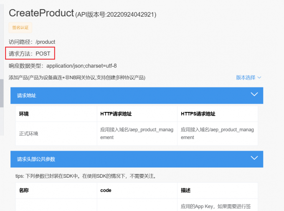Screen dimensions: 284x211
Task: Open the 版本选择 version dropdown
Action: 248,77
